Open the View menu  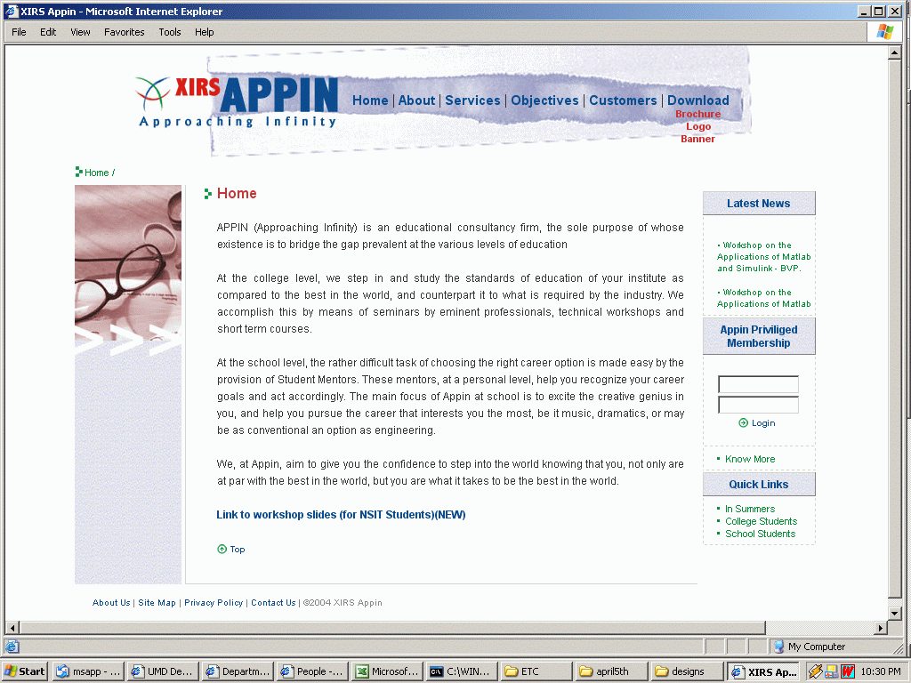tap(80, 32)
